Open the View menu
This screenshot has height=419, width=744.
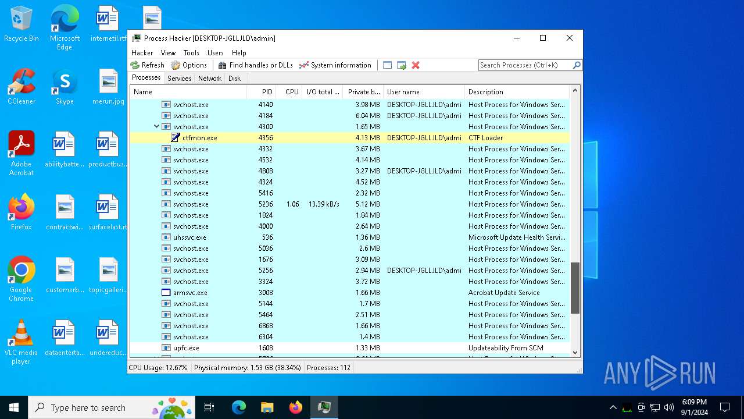169,52
